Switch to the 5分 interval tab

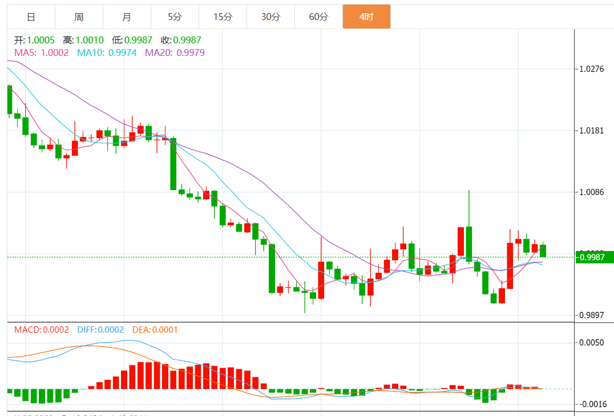pos(175,17)
